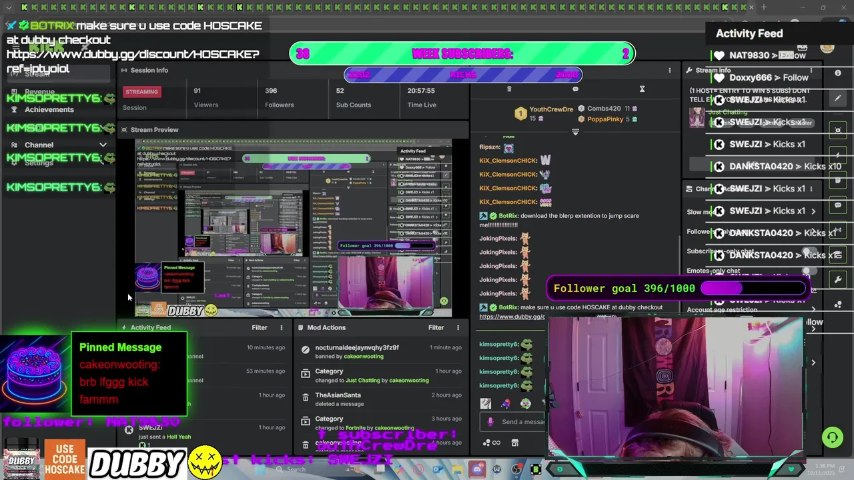854x480 pixels.
Task: Toggle Subscribers-only chat switch
Action: tap(808, 252)
